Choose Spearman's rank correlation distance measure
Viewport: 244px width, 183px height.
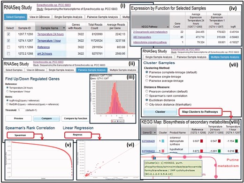tap(147, 95)
